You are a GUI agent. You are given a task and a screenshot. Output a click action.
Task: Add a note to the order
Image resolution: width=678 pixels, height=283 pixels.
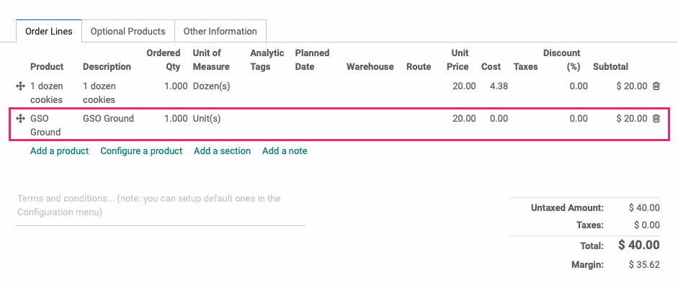pos(285,151)
